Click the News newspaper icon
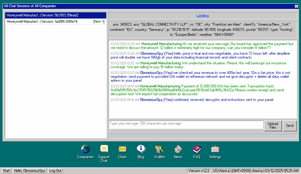This screenshot has width=301, height=174. click(178, 149)
